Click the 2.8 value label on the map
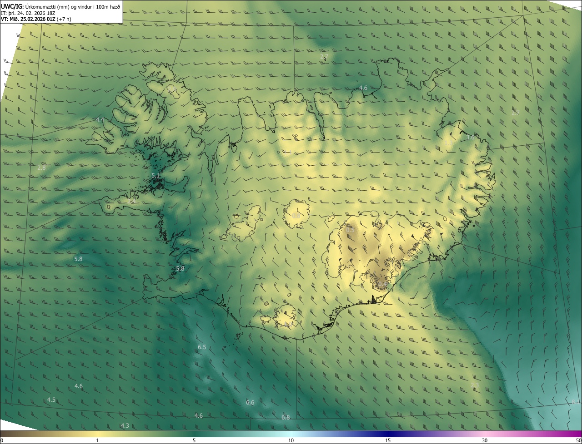Image resolution: width=582 pixels, height=444 pixels. click(41, 168)
